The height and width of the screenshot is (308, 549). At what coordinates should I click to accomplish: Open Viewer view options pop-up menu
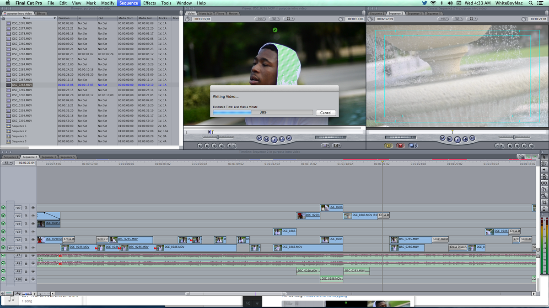coord(289,19)
